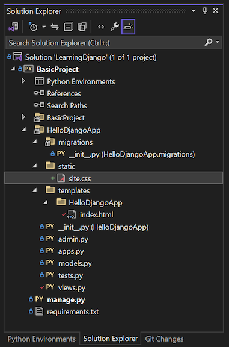Collapse the migrations folder
The height and width of the screenshot is (347, 229).
[35, 142]
